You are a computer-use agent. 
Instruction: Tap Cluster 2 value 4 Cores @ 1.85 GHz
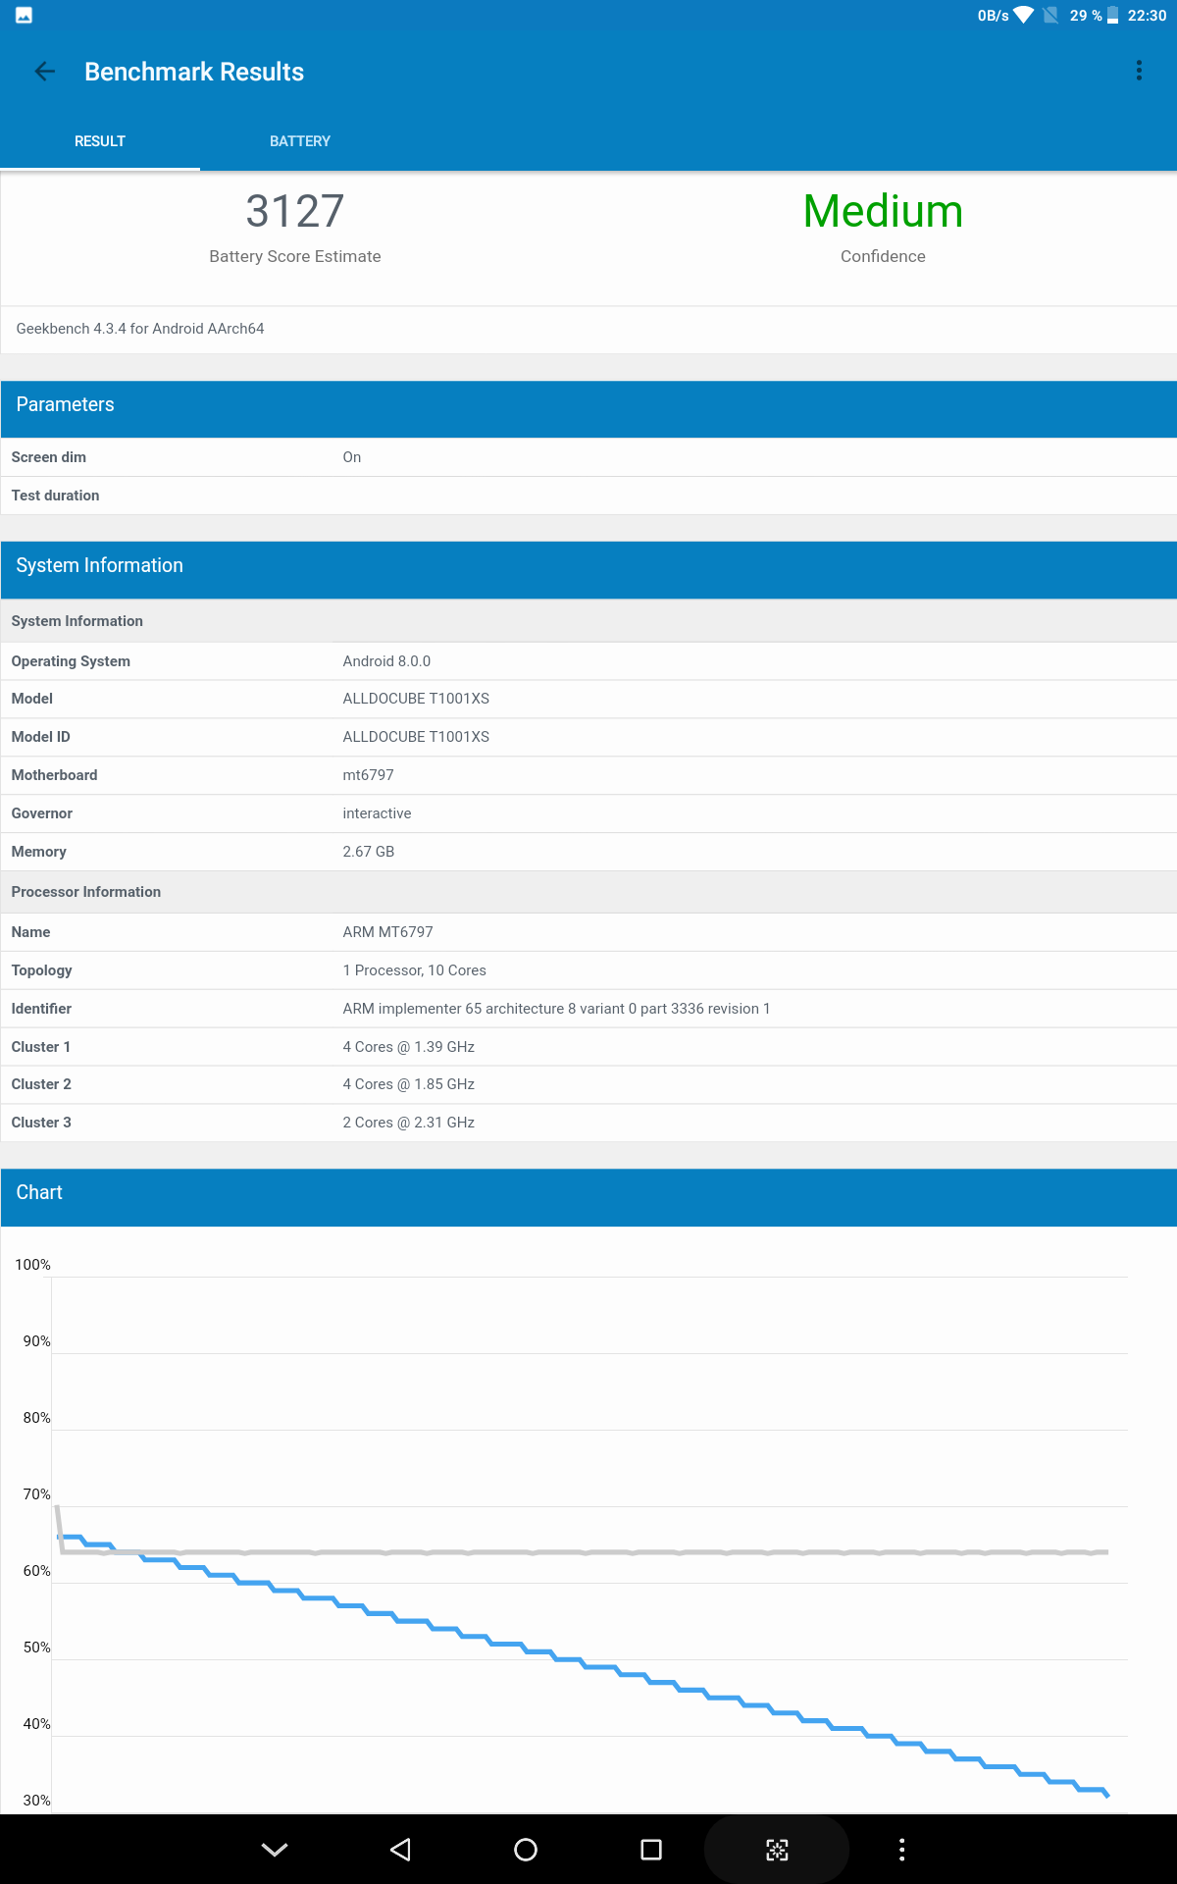408,1084
